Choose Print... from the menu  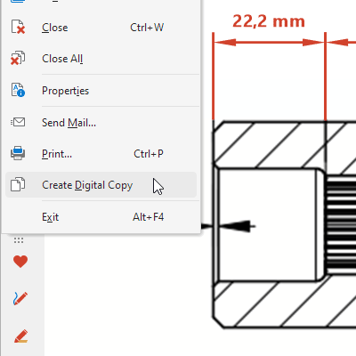(x=101, y=154)
